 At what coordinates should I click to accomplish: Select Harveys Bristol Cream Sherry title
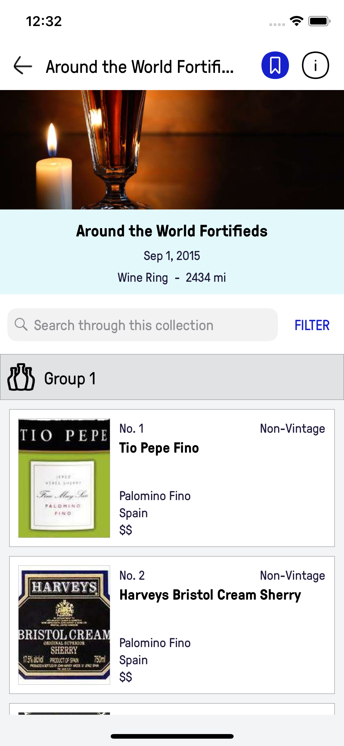210,595
